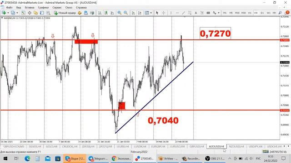
Task: Switch to the EURUSD,H4 chart tab
Action: pyautogui.click(x=177, y=146)
